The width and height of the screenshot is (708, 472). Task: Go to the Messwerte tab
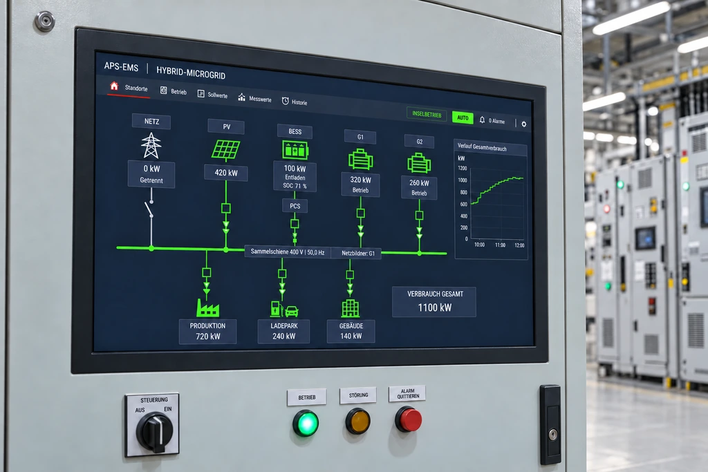(x=254, y=98)
